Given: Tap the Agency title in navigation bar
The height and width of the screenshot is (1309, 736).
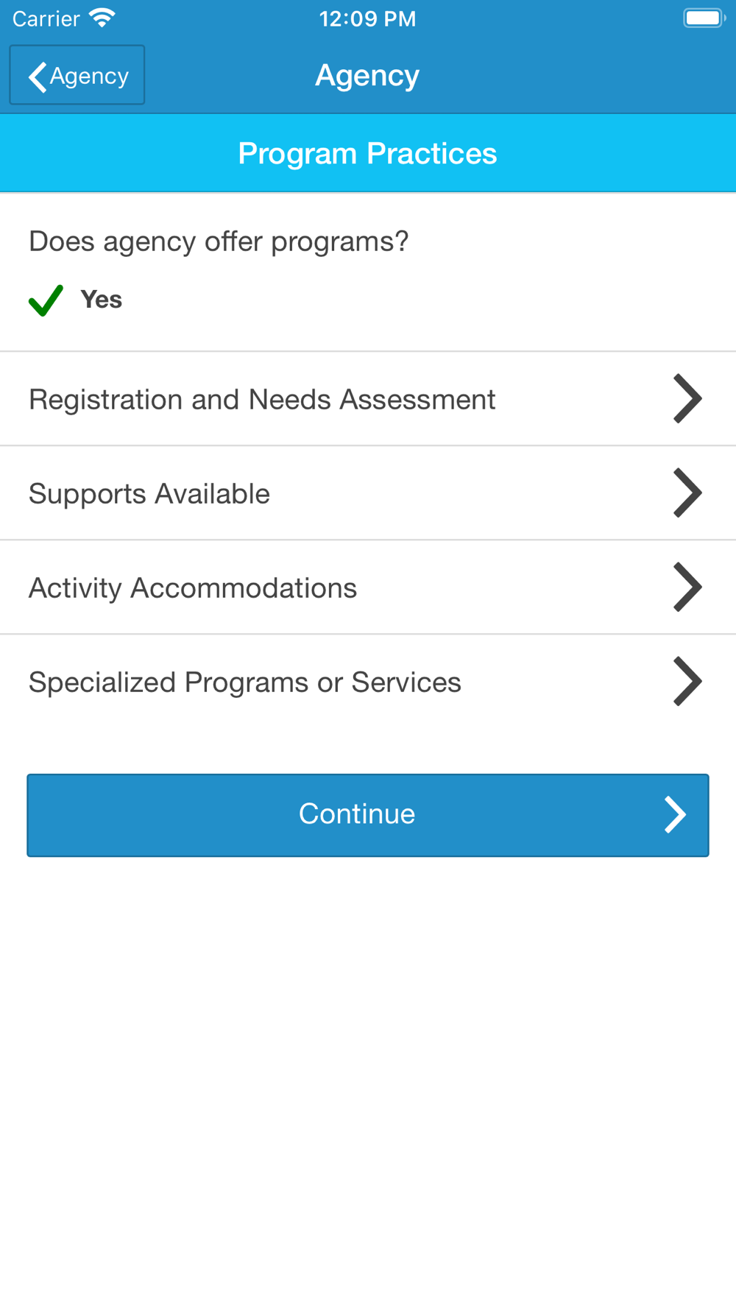Looking at the screenshot, I should click(367, 76).
